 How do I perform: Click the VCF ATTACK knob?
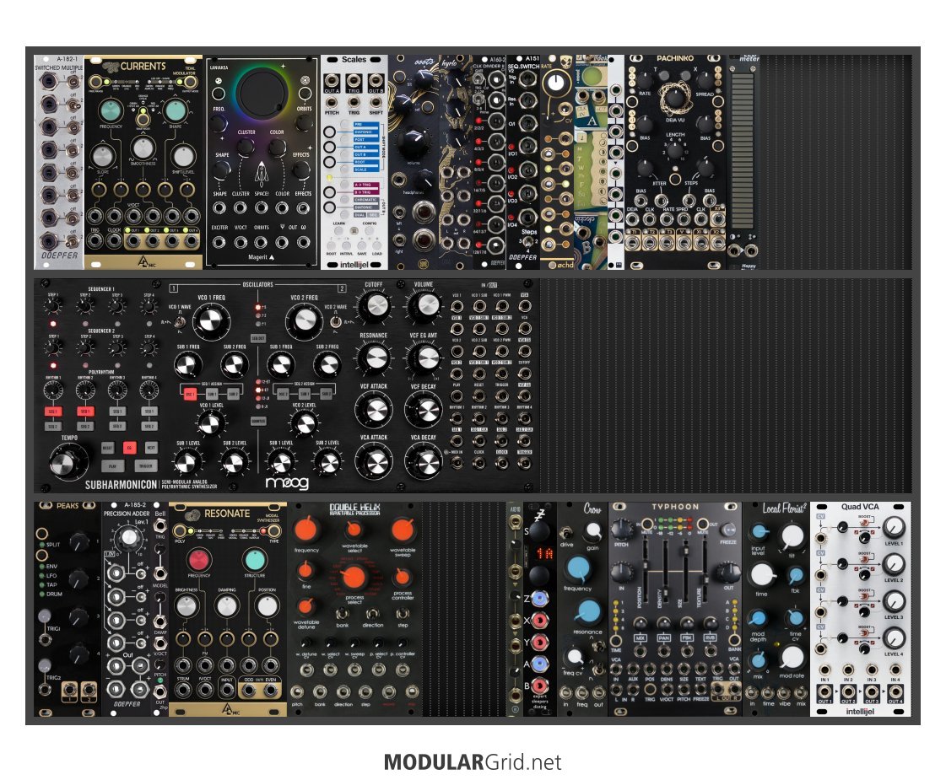click(375, 410)
